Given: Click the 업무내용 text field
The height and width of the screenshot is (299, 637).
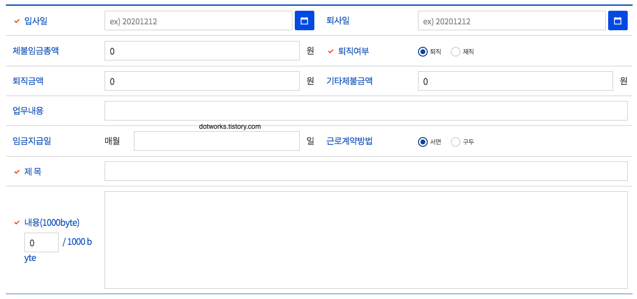Looking at the screenshot, I should pos(366,110).
